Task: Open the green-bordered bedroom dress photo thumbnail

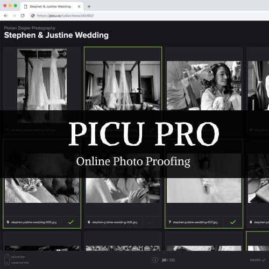Action: [123, 86]
